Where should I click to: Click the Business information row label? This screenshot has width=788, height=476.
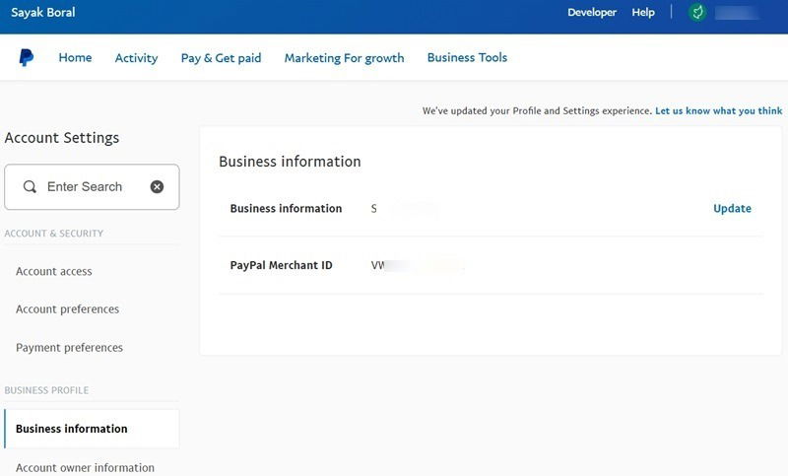click(286, 209)
